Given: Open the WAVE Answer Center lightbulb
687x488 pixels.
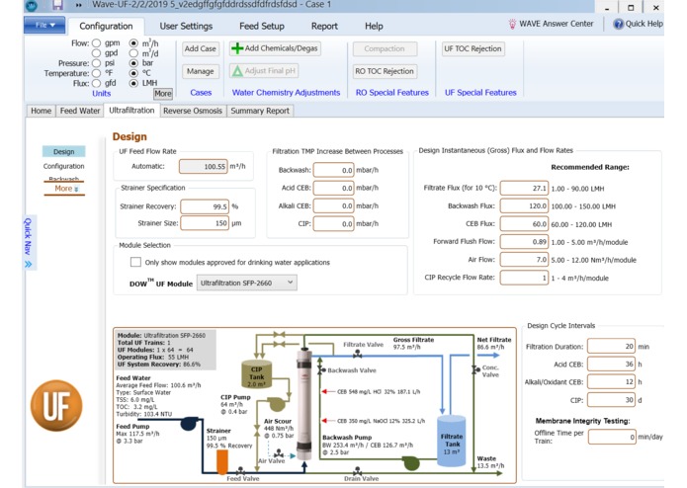Looking at the screenshot, I should click(x=512, y=24).
